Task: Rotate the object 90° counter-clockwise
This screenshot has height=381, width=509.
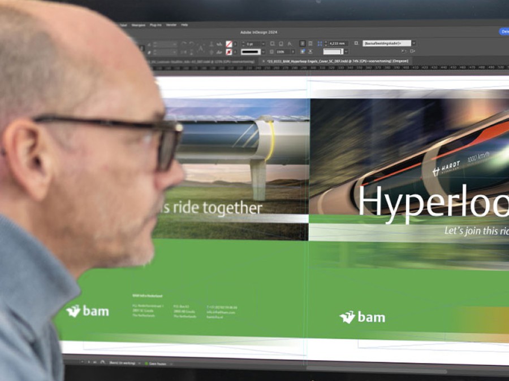Action: (192, 43)
